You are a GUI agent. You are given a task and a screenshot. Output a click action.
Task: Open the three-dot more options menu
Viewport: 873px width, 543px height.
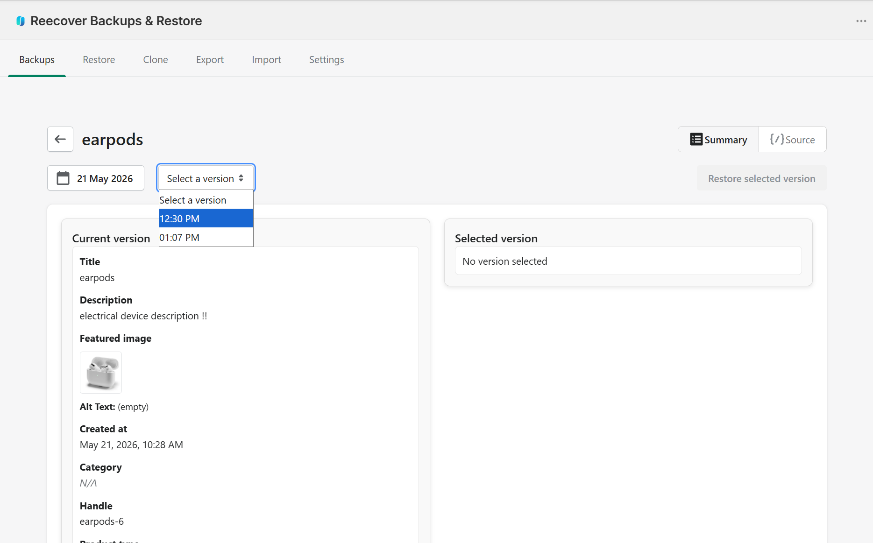click(861, 21)
